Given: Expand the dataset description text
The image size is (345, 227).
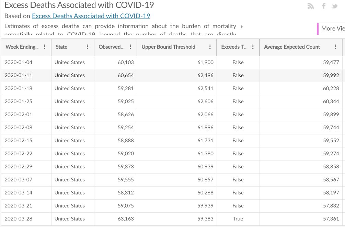Looking at the screenshot, I should point(242,27).
